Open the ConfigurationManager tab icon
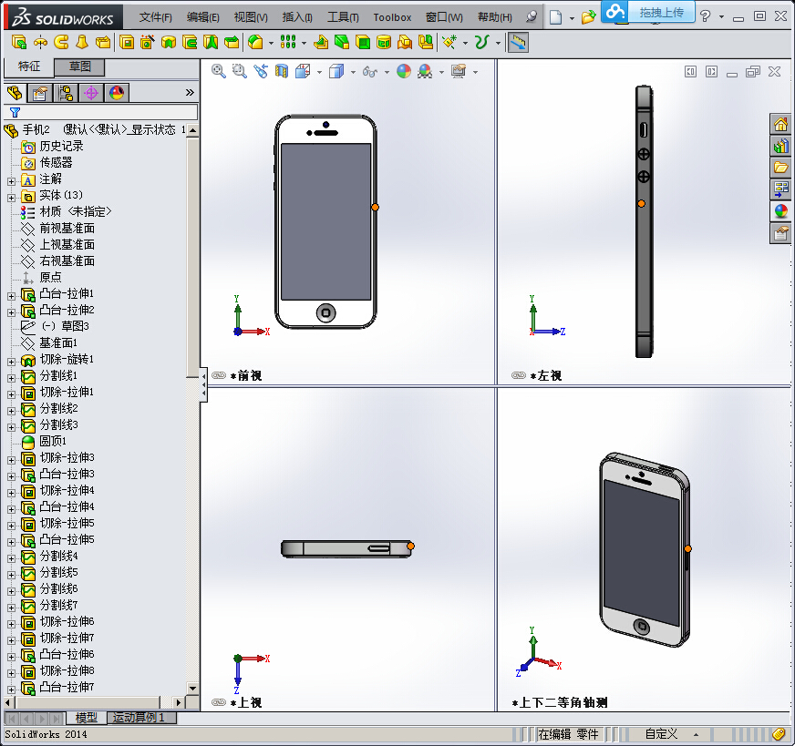 pos(66,93)
